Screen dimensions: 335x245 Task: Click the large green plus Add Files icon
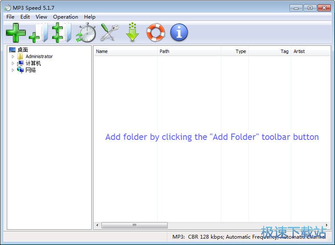[x=15, y=33]
